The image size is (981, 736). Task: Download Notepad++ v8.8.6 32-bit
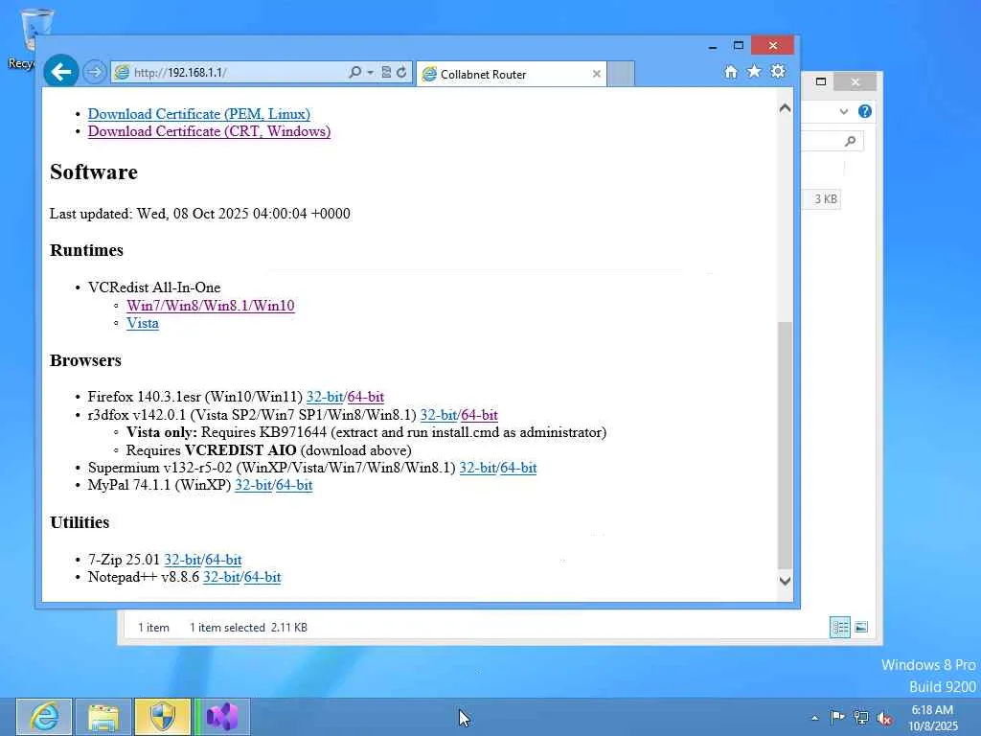pyautogui.click(x=221, y=577)
